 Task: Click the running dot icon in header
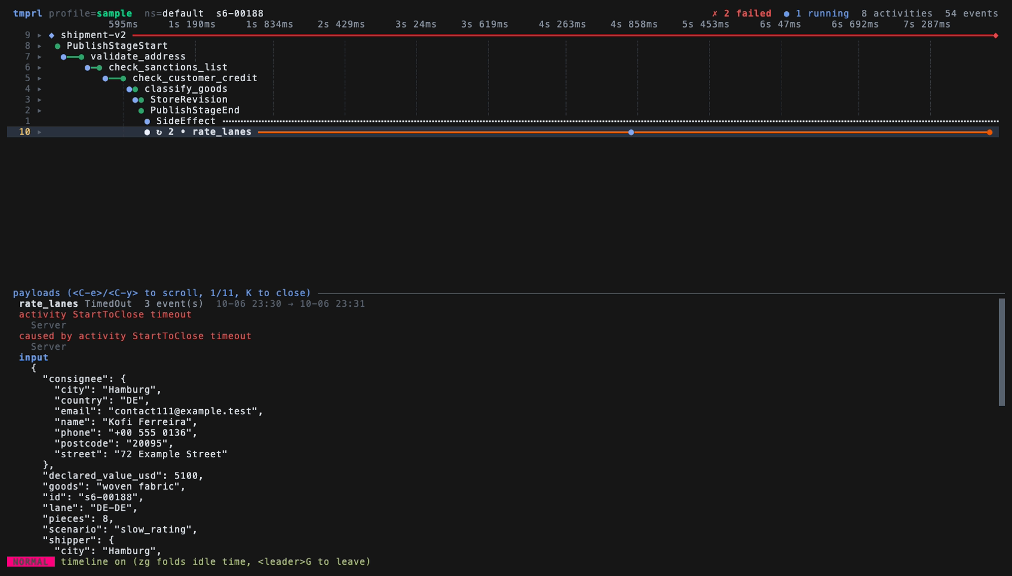[x=787, y=14]
